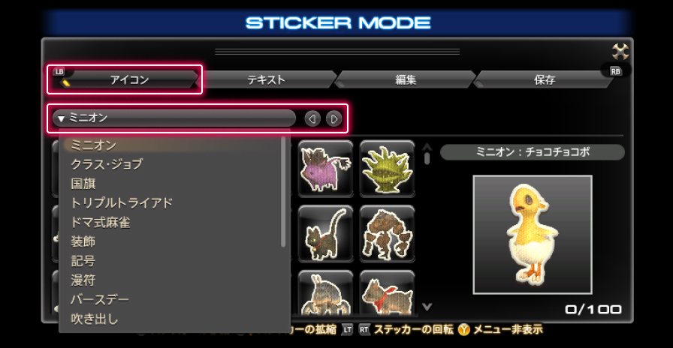Image resolution: width=673 pixels, height=348 pixels.
Task: Go to previous category with left arrow
Action: (312, 118)
